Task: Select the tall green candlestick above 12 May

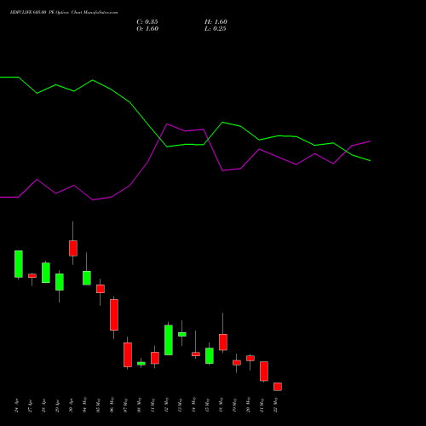Action: pyautogui.click(x=169, y=340)
